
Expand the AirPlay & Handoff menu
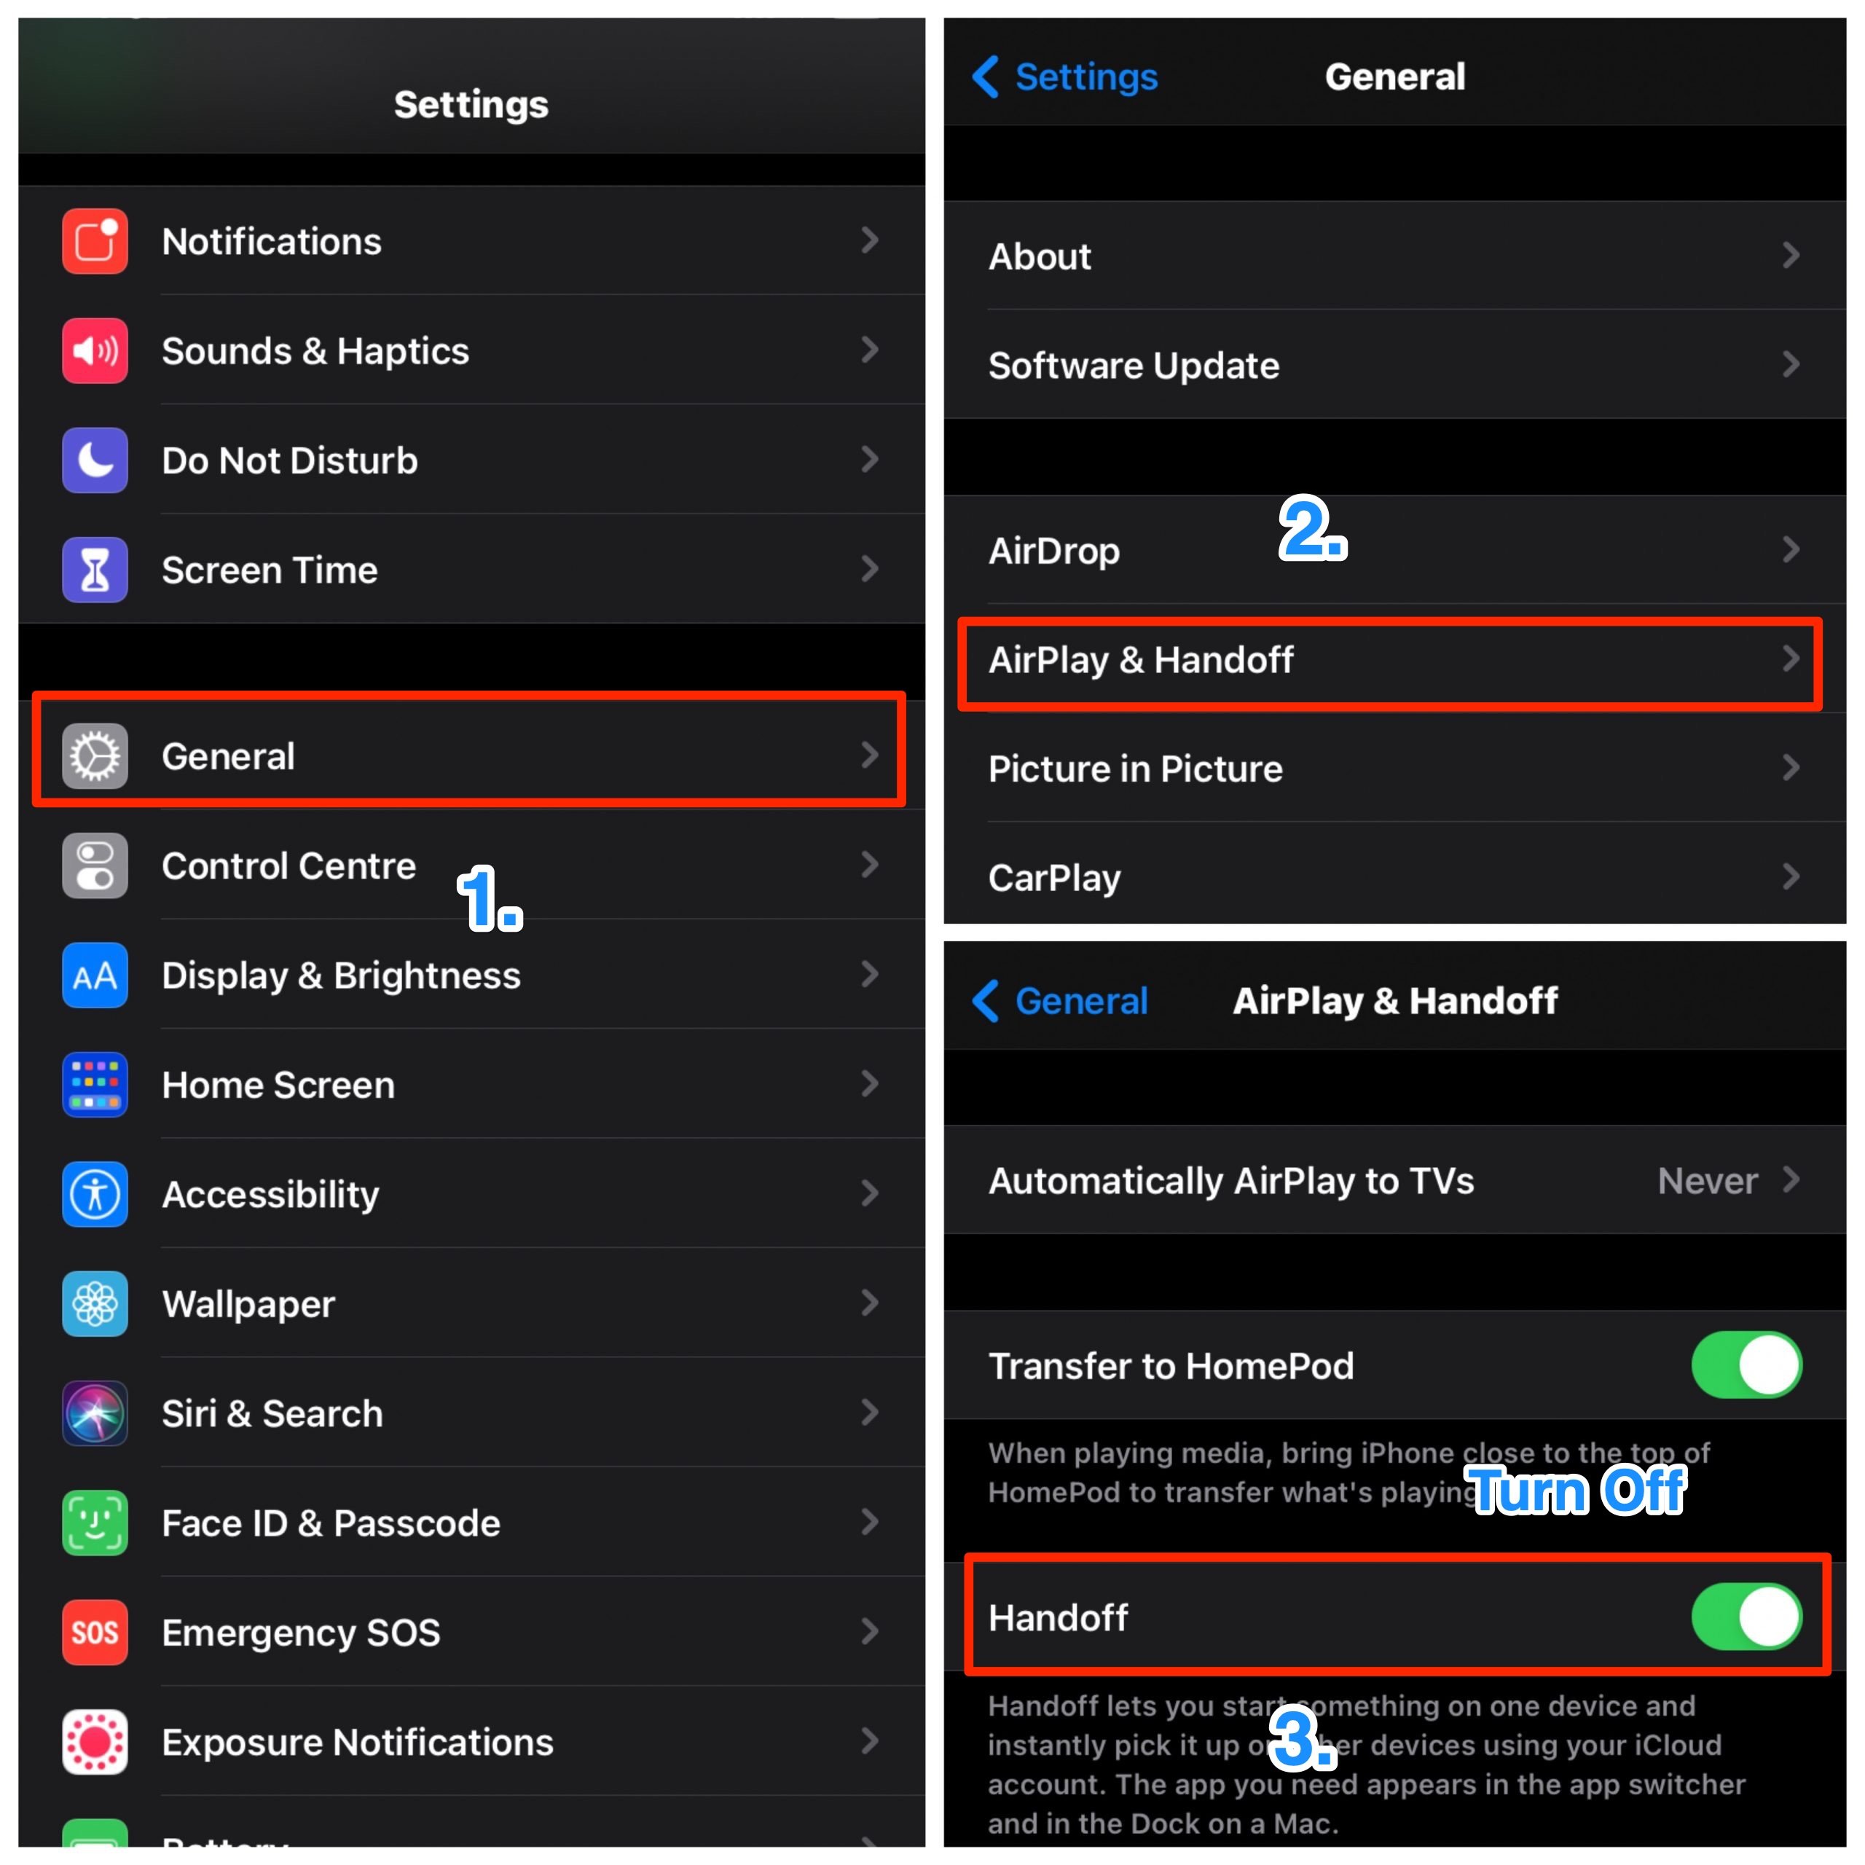point(1400,656)
